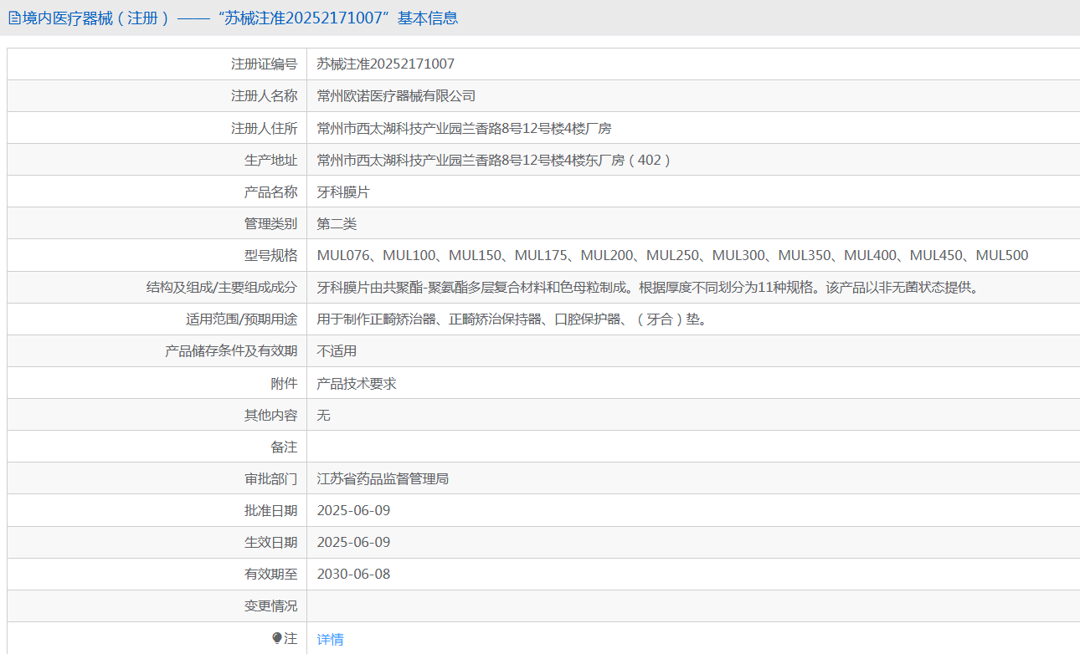Screen dimensions: 1080x654
Task: Open the 详情 link
Action: pyautogui.click(x=330, y=639)
